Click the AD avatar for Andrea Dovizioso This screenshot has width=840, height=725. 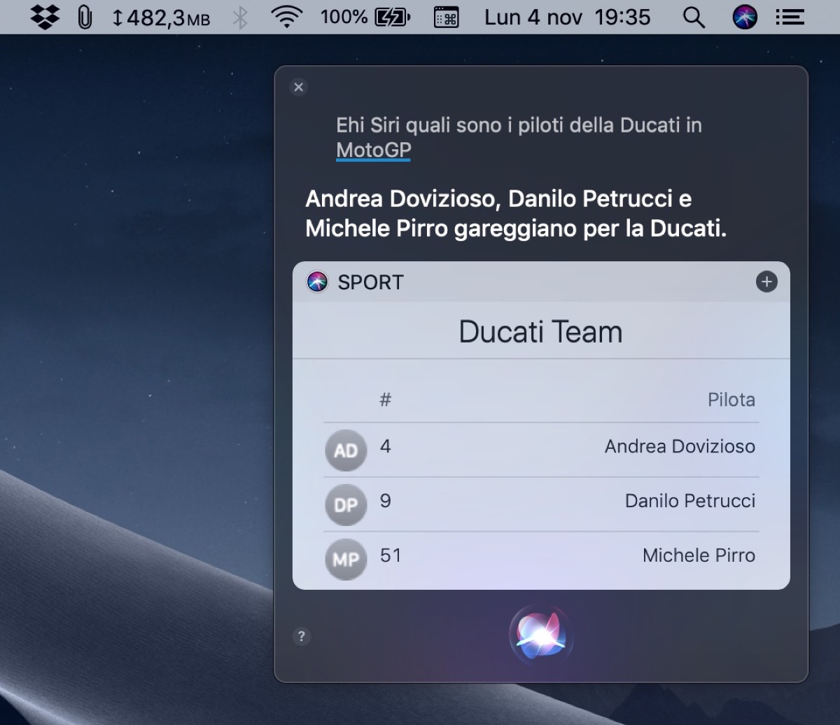pyautogui.click(x=346, y=450)
